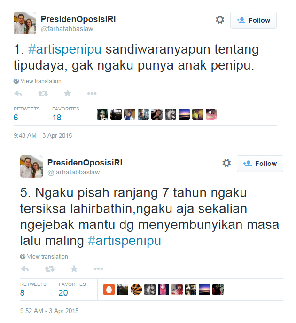The height and width of the screenshot is (323, 296).
Task: Open more options on second tweet
Action: [98, 268]
